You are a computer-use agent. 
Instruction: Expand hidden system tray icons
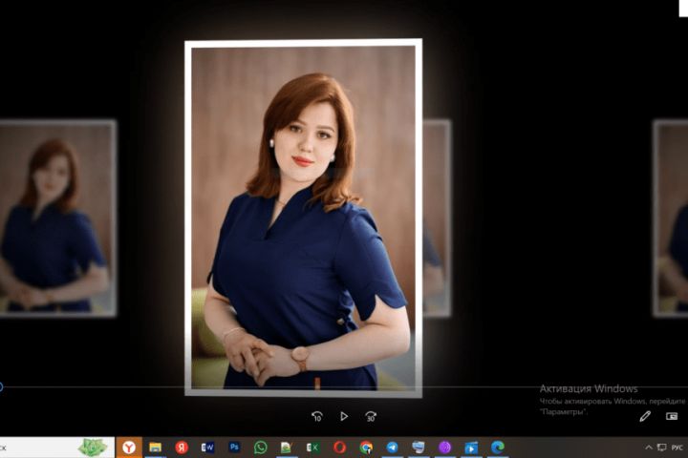point(649,447)
